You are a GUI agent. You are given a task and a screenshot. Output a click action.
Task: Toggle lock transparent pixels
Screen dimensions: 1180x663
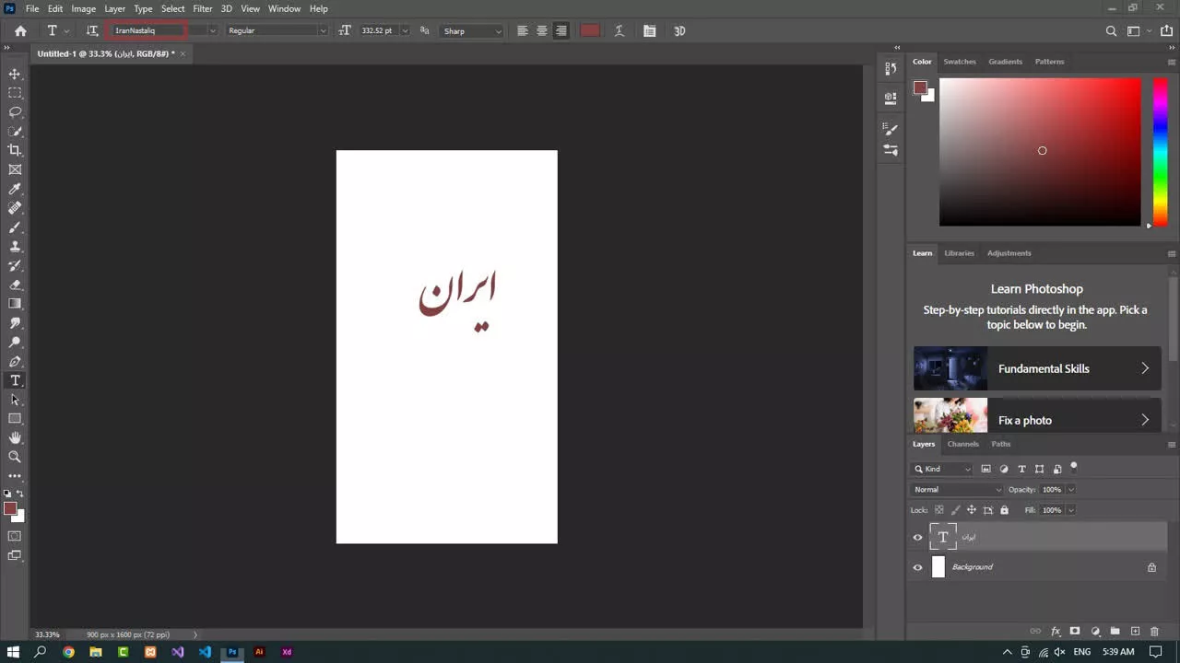click(939, 510)
